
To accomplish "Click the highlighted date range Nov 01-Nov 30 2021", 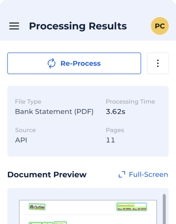I will [x=131, y=208].
